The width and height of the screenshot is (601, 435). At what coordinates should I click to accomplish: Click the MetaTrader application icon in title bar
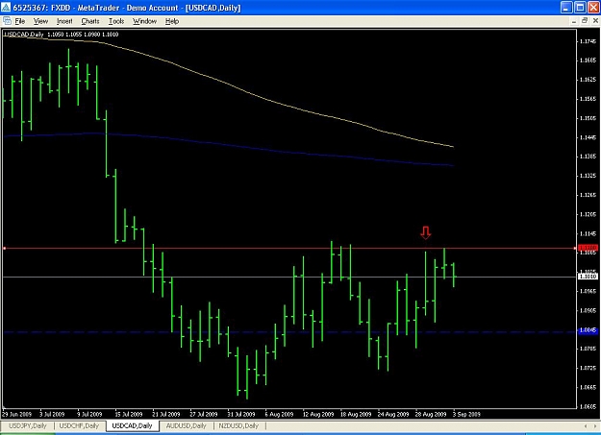pos(6,8)
